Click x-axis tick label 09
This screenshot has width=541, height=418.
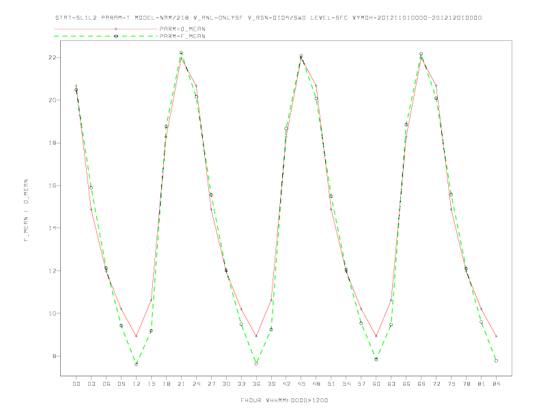(121, 384)
